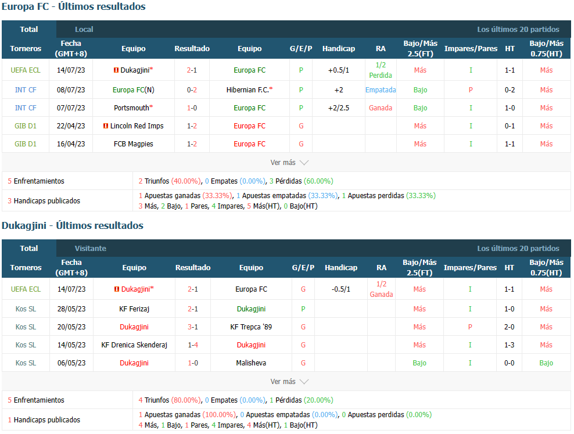Click Hibernian F.C. team name
The image size is (574, 434).
click(247, 89)
